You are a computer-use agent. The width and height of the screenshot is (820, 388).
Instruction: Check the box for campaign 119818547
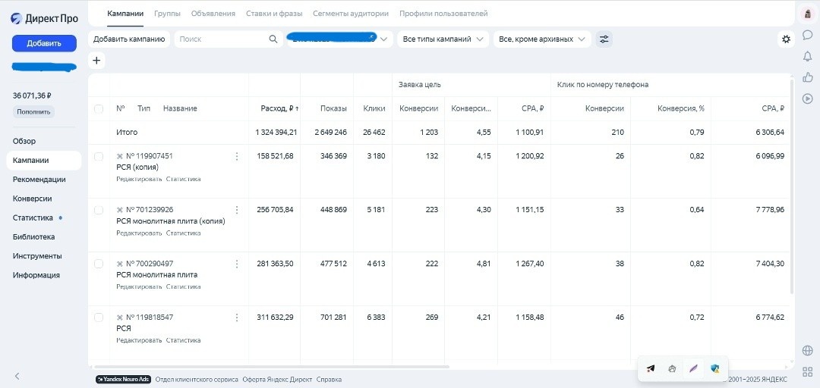98,318
